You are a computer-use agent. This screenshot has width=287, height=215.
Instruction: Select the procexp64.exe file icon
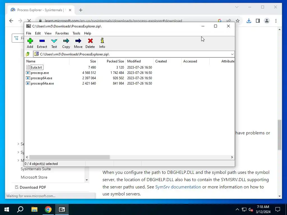pyautogui.click(x=28, y=78)
